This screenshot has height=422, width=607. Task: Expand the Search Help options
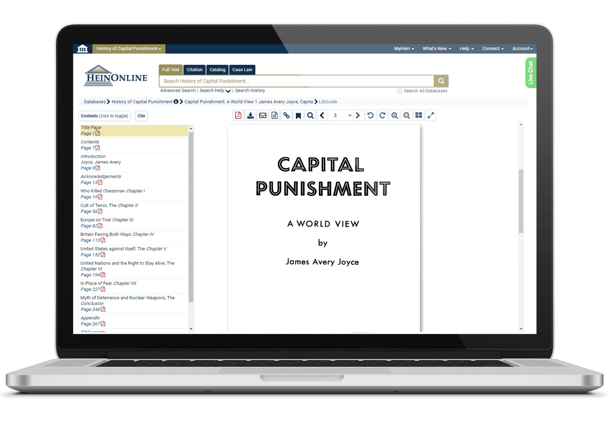215,91
